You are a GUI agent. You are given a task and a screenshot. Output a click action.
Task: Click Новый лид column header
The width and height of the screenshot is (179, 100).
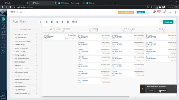tap(94, 29)
